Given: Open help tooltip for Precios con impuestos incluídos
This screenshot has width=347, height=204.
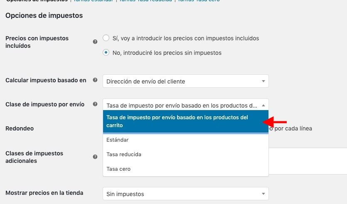Looking at the screenshot, I should [95, 42].
